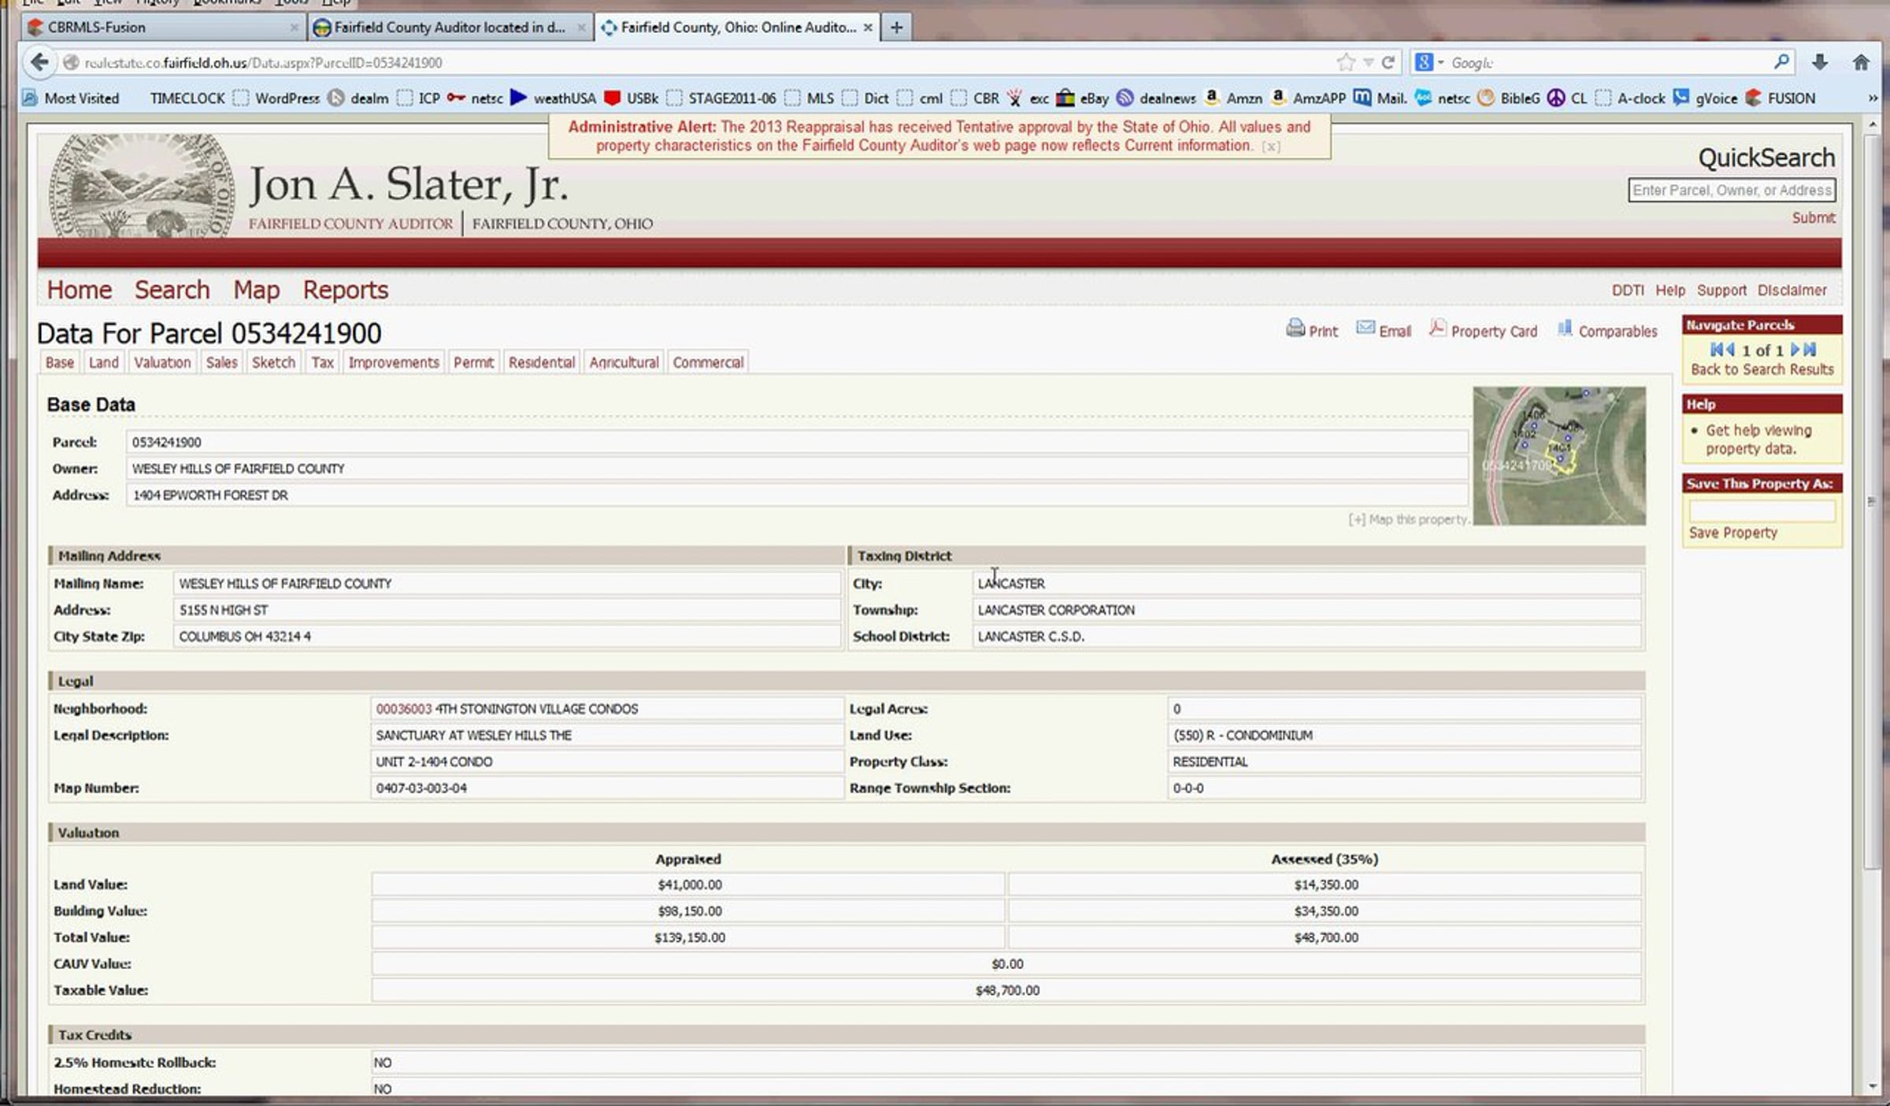Open the Sales tab
The height and width of the screenshot is (1106, 1890).
click(x=221, y=362)
